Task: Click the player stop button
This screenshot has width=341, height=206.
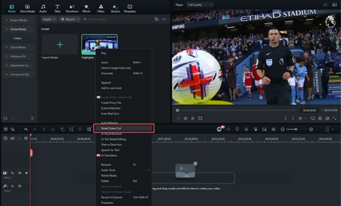Action: [x=200, y=119]
